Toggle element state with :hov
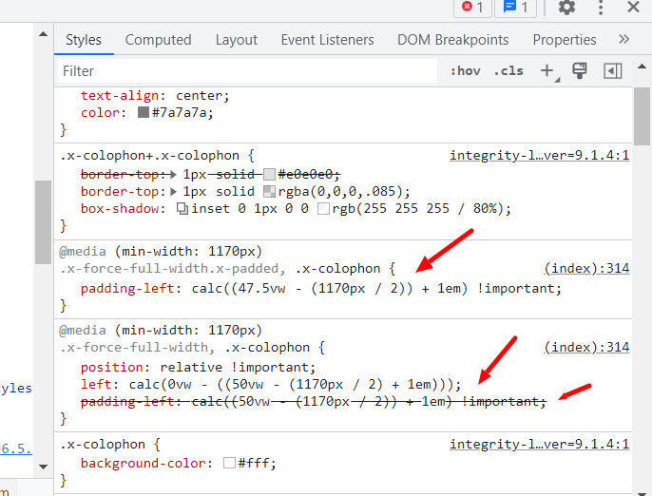The width and height of the screenshot is (652, 496). 465,71
